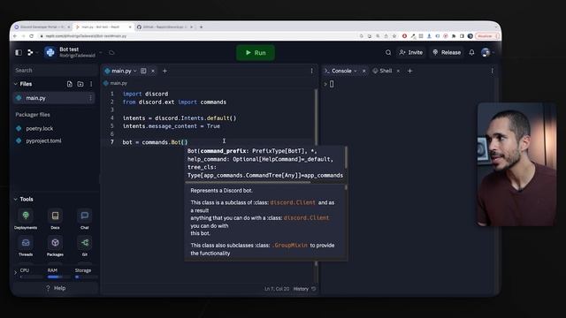566x318 pixels.
Task: Create a new folder with the folder icon
Action: click(80, 84)
